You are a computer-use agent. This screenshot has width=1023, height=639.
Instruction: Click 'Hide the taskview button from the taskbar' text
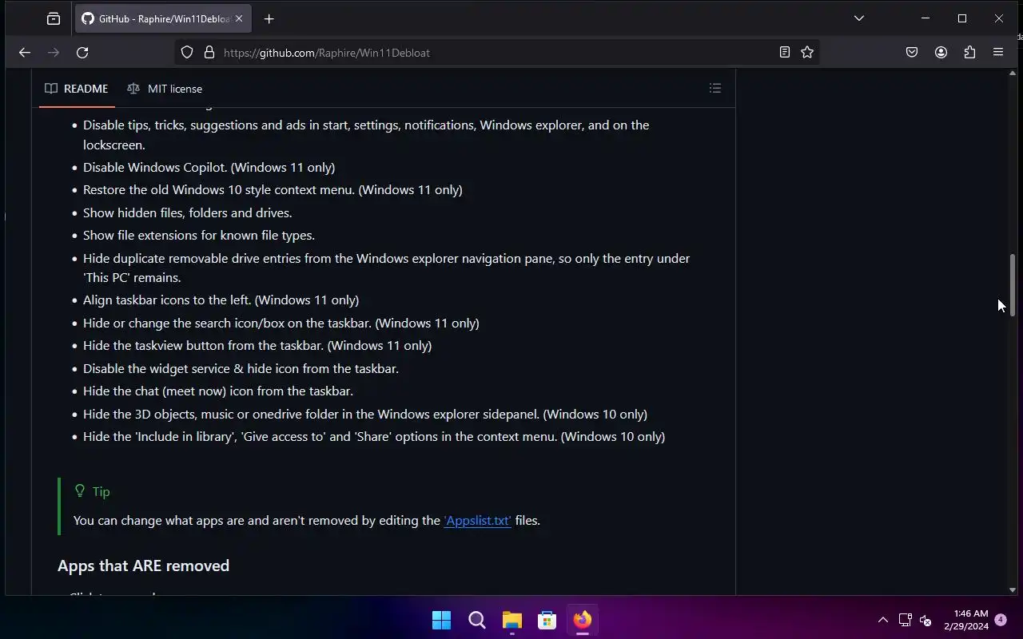point(257,346)
